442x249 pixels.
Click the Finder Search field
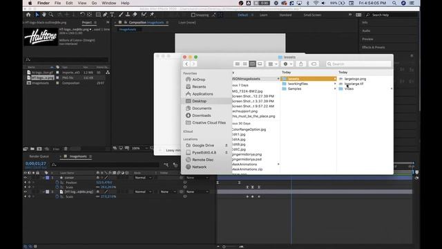(x=358, y=64)
